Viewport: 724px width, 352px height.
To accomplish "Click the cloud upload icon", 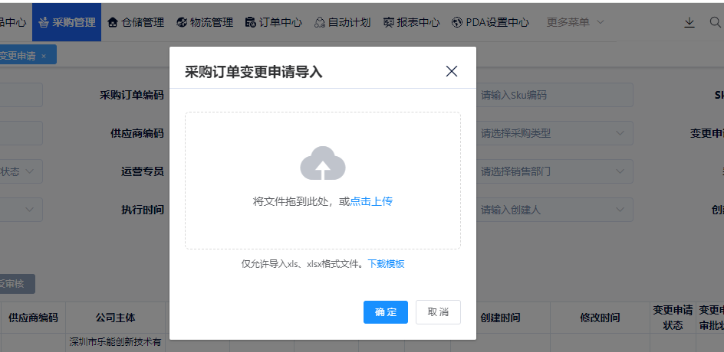I will click(x=323, y=163).
